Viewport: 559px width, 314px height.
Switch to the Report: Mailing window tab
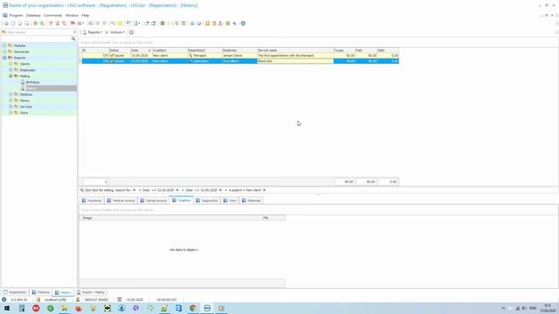pyautogui.click(x=91, y=292)
